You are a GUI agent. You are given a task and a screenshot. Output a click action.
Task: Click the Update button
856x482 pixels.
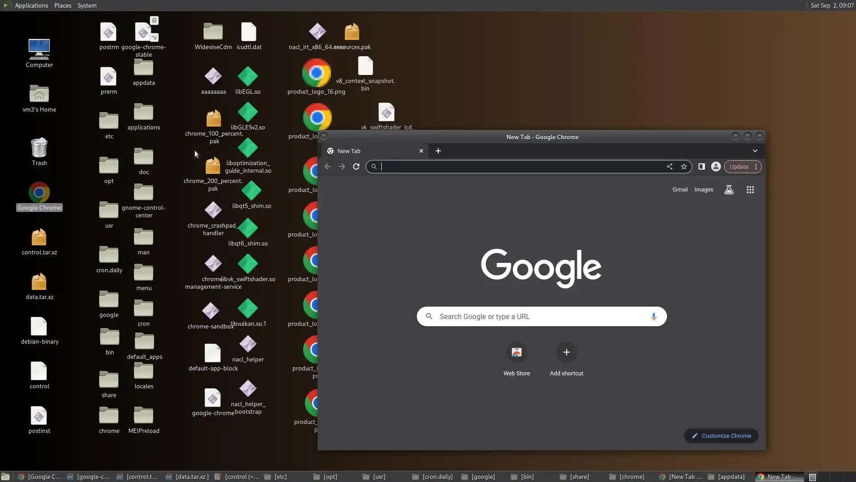coord(739,166)
